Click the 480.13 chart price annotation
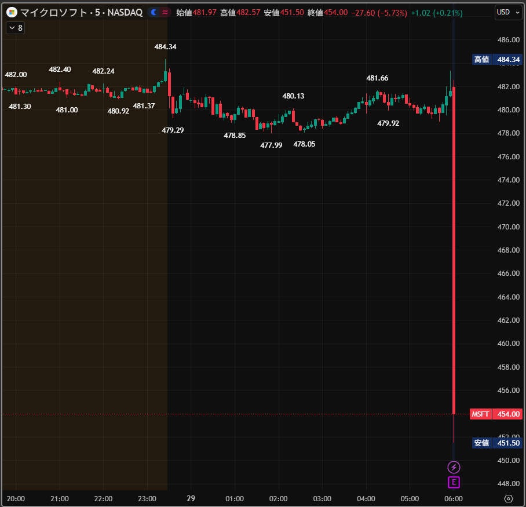This screenshot has height=507, width=526. 293,96
